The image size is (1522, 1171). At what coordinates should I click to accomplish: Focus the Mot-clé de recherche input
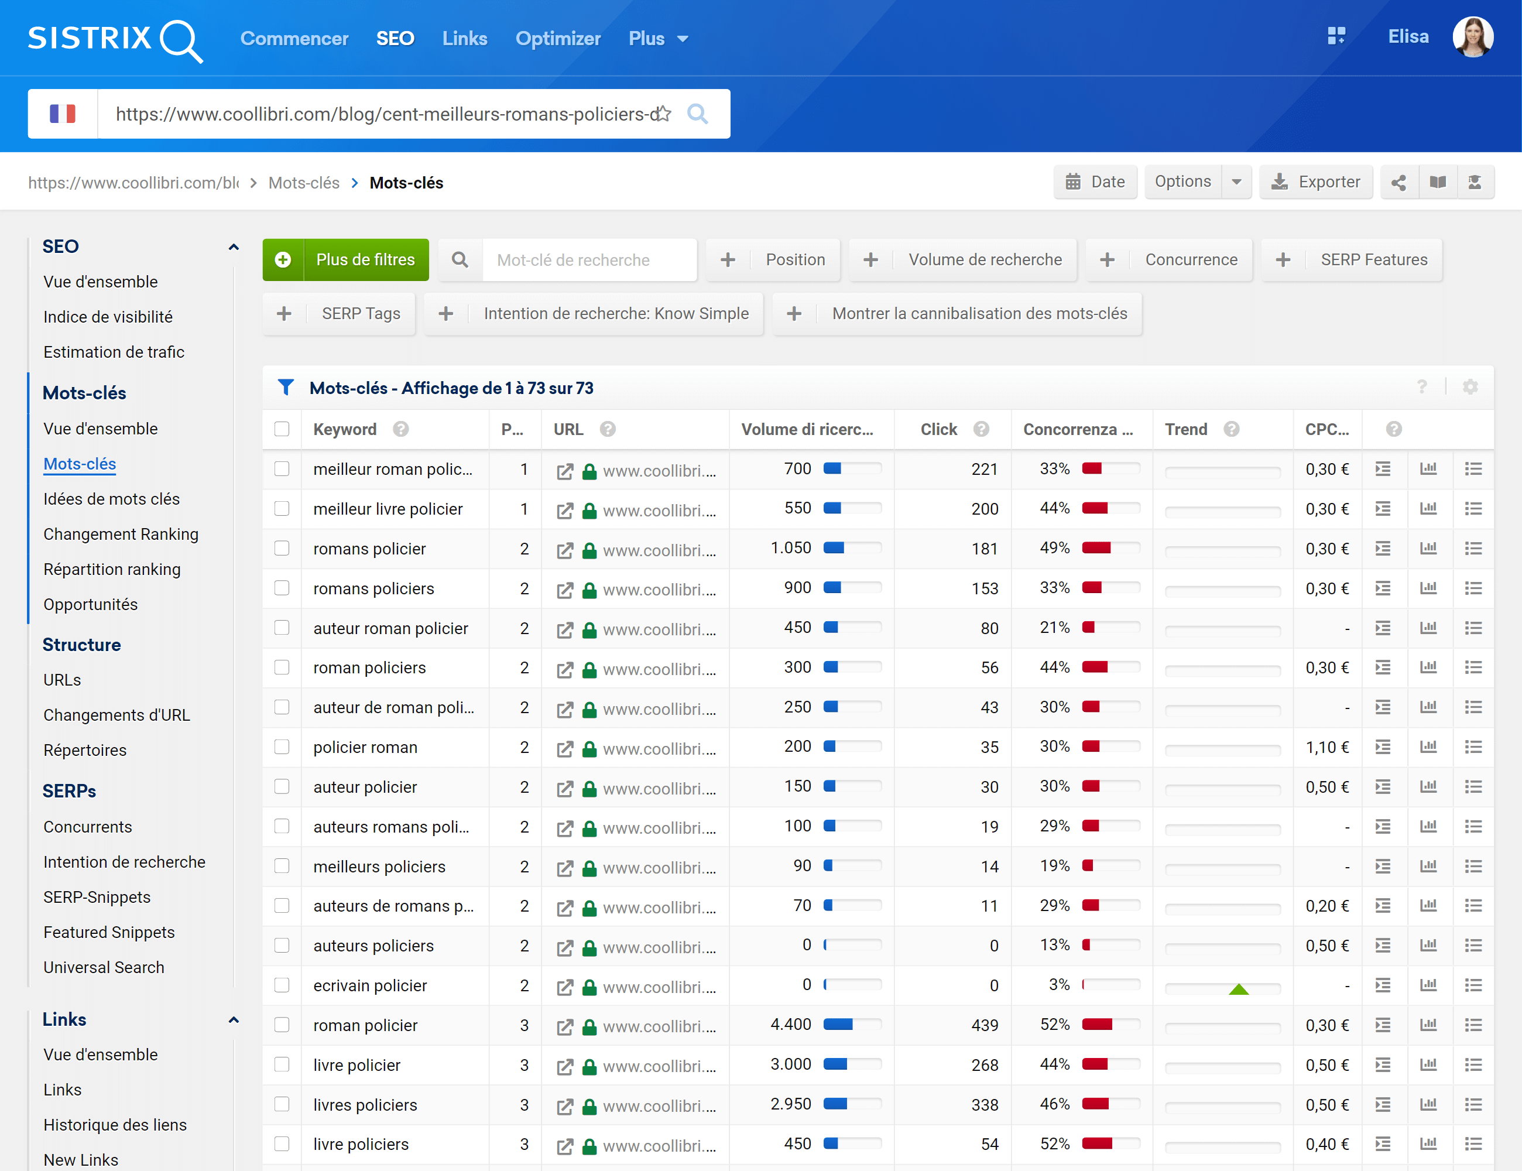pyautogui.click(x=589, y=260)
